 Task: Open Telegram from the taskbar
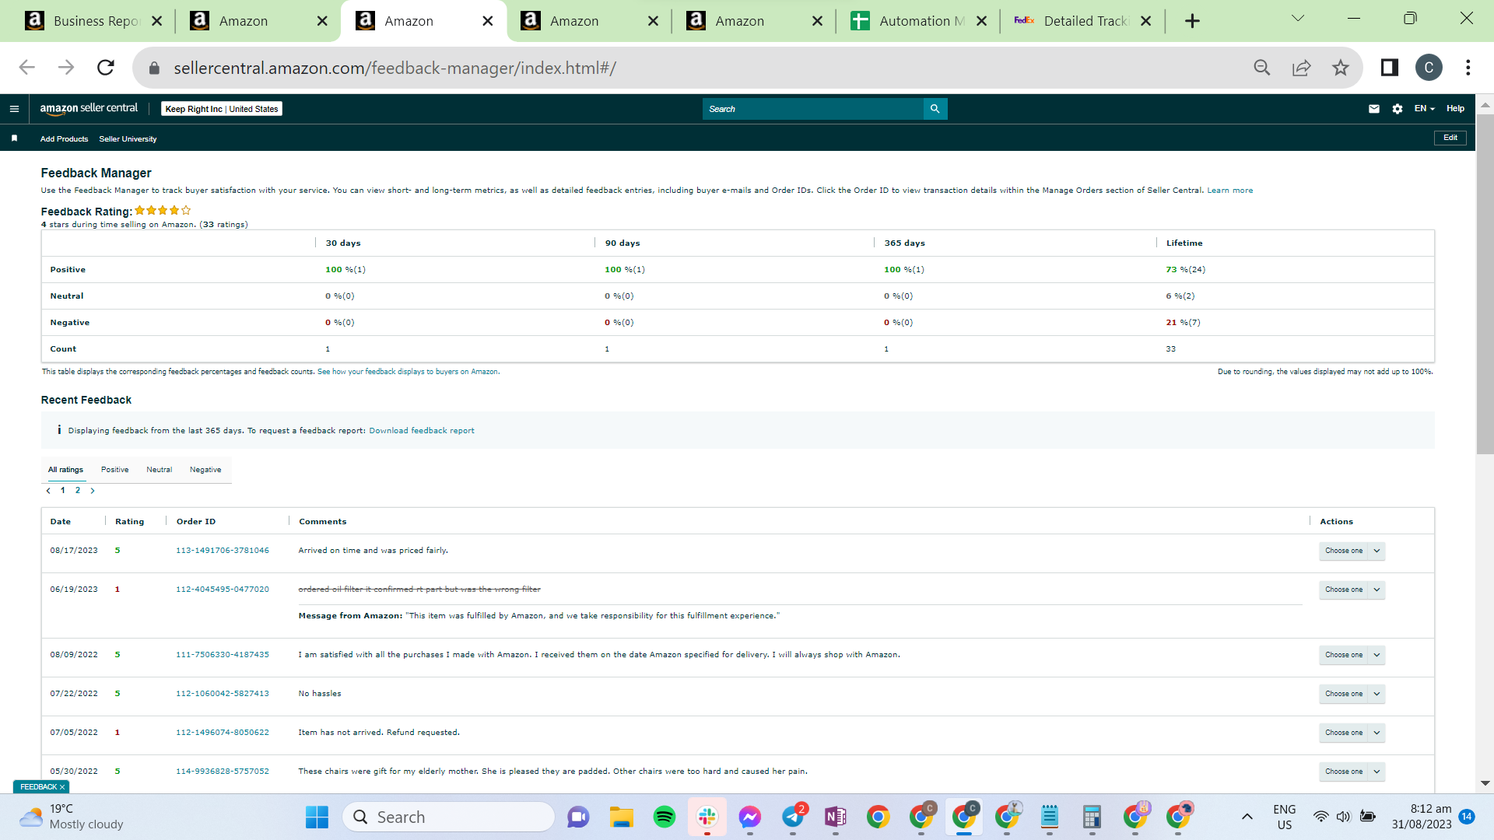(x=793, y=817)
